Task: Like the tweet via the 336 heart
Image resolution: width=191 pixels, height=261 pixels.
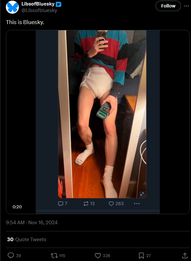Action: (x=98, y=255)
